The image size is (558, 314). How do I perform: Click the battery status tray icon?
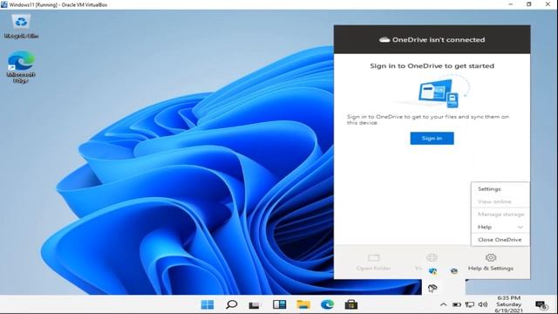pos(457,304)
